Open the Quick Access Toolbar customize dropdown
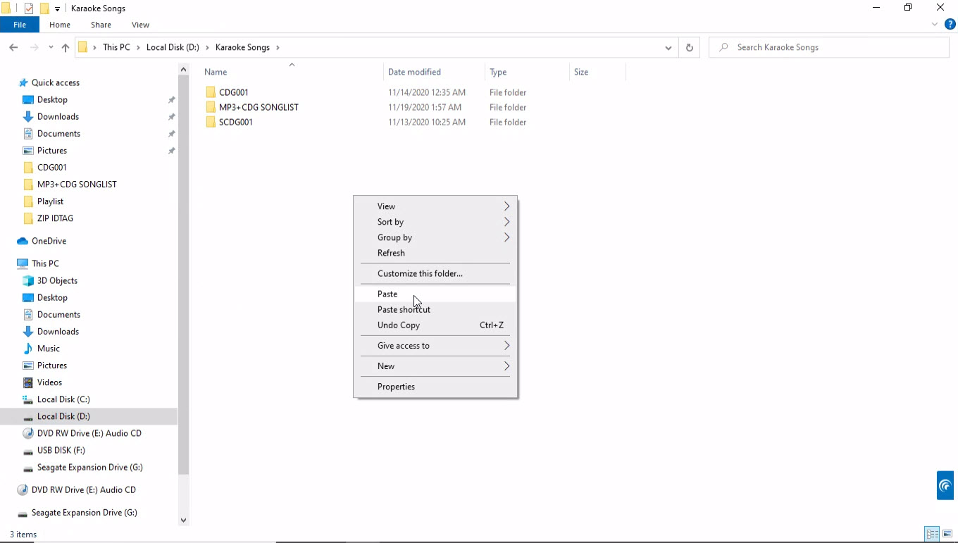Screen dimensions: 958x543 coord(58,8)
